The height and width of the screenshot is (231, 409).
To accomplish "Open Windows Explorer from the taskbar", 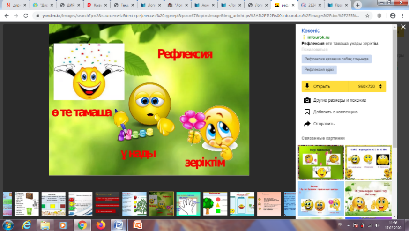I will [x=45, y=225].
